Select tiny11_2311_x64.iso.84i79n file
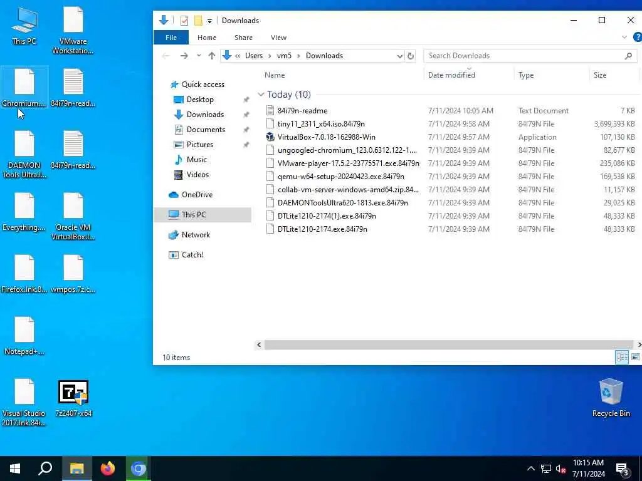Screen dimensions: 642x481 click(x=450, y=123)
